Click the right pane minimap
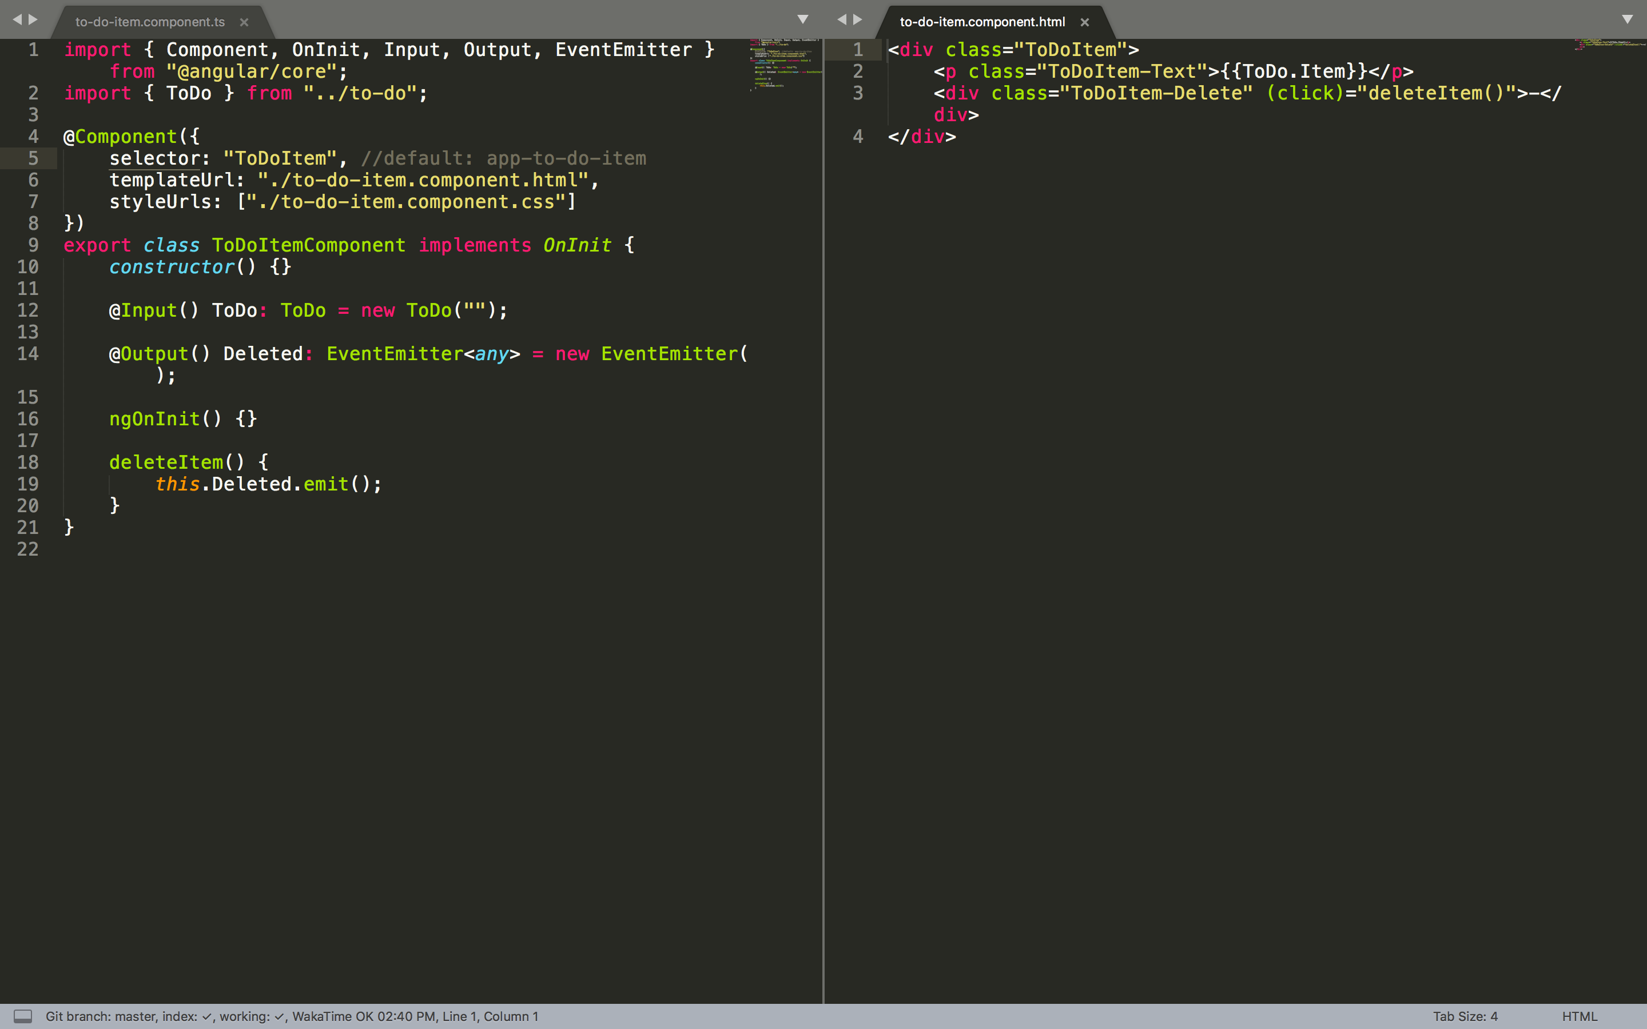This screenshot has width=1647, height=1029. (x=1609, y=45)
